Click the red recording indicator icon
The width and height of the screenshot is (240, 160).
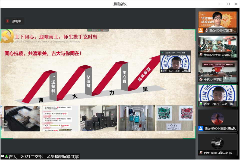[x=7, y=21]
